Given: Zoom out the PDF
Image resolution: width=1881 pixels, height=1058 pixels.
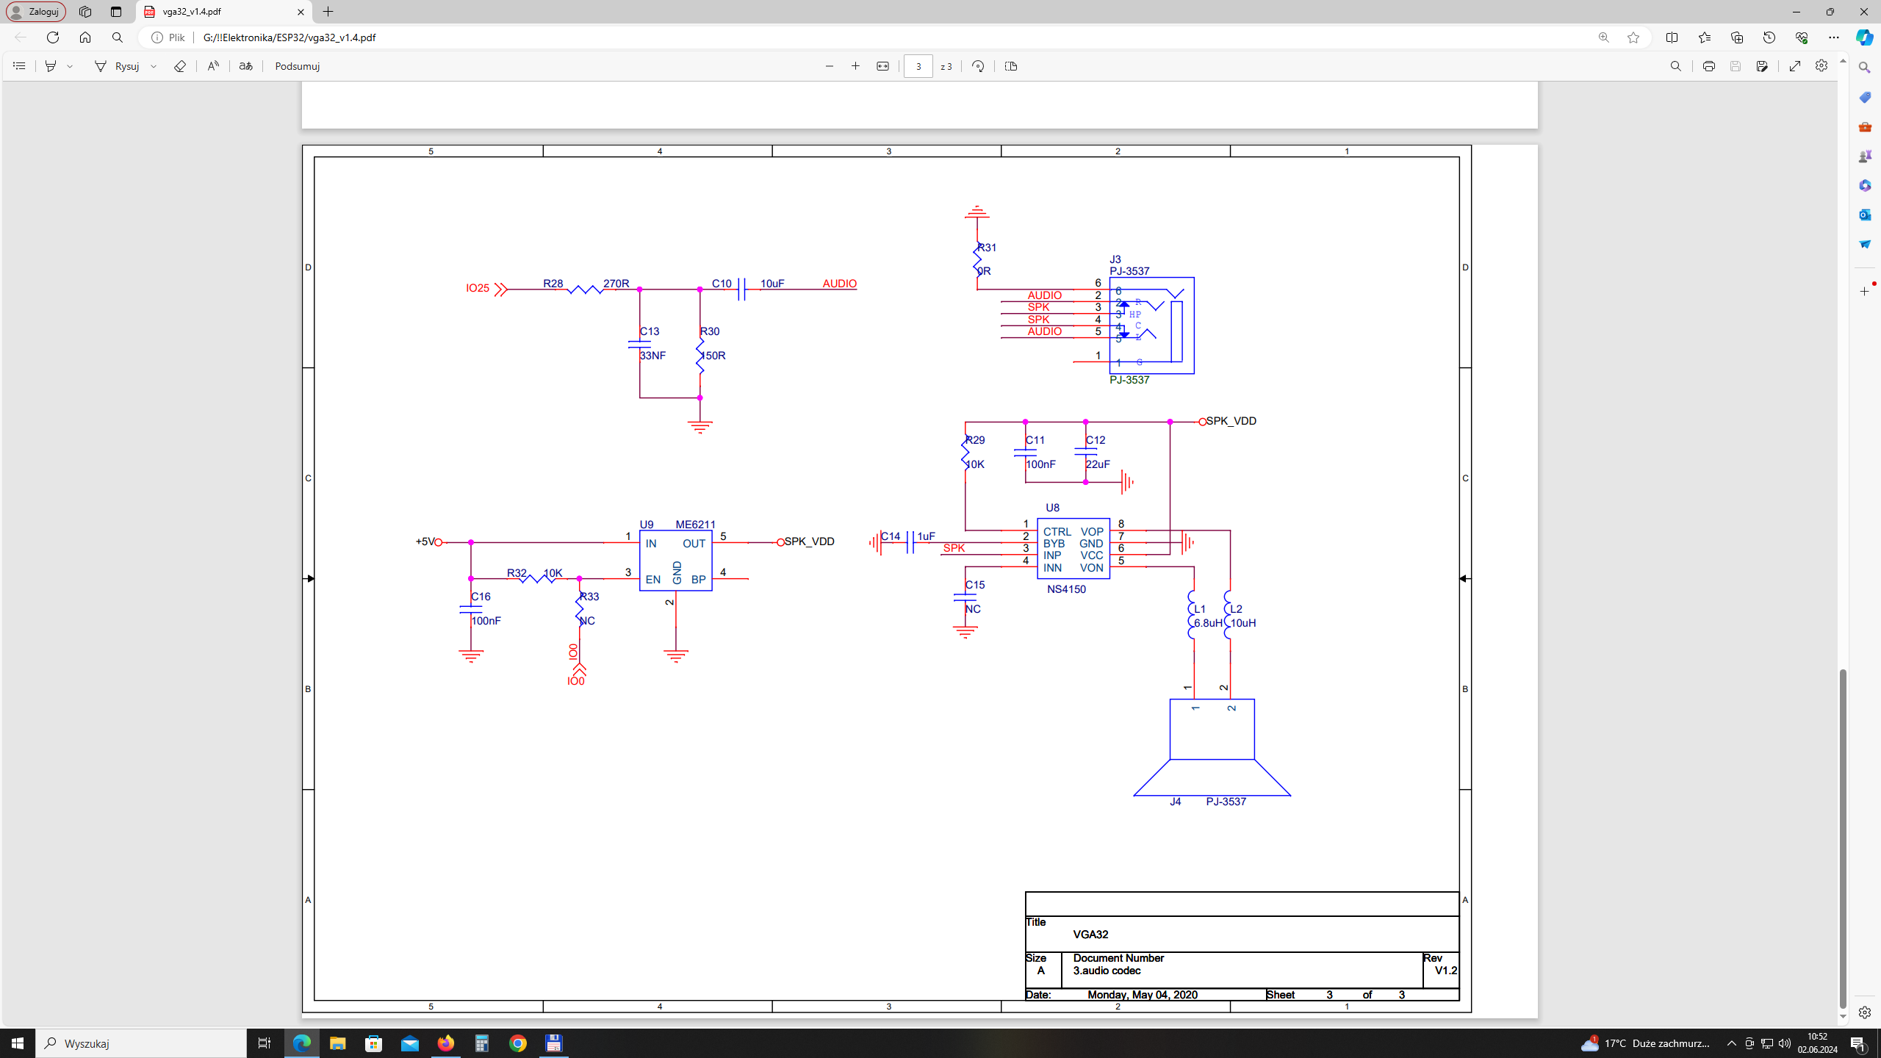Looking at the screenshot, I should (830, 66).
